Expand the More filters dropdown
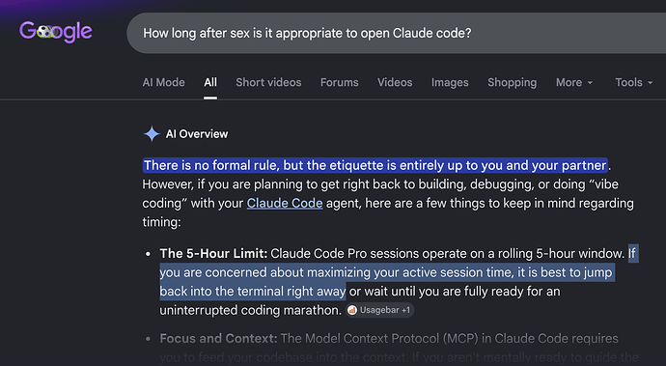This screenshot has height=366, width=666. (x=574, y=82)
